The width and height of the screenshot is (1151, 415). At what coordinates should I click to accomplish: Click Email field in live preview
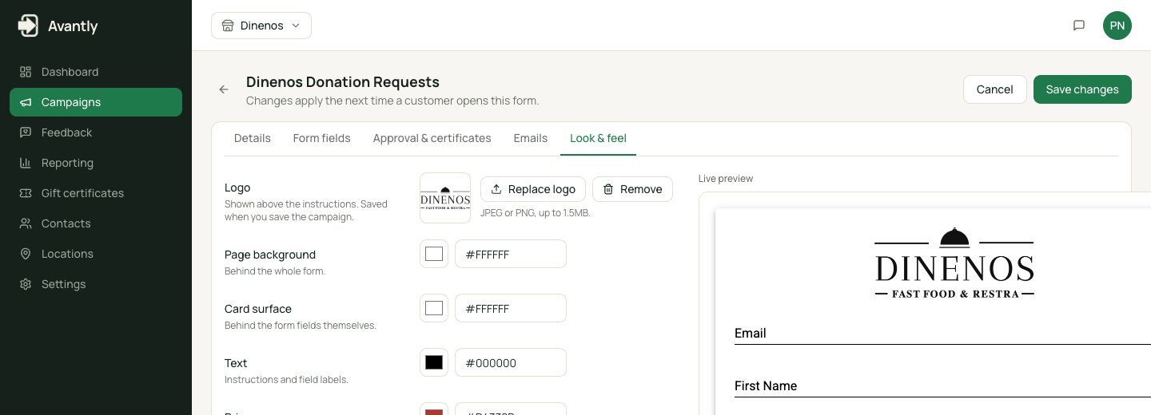(942, 334)
